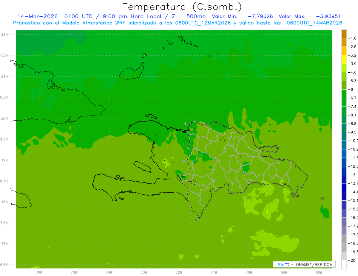The width and height of the screenshot is (358, 276).
Task: Click the 71W longitude axis label
Action: (x=214, y=272)
